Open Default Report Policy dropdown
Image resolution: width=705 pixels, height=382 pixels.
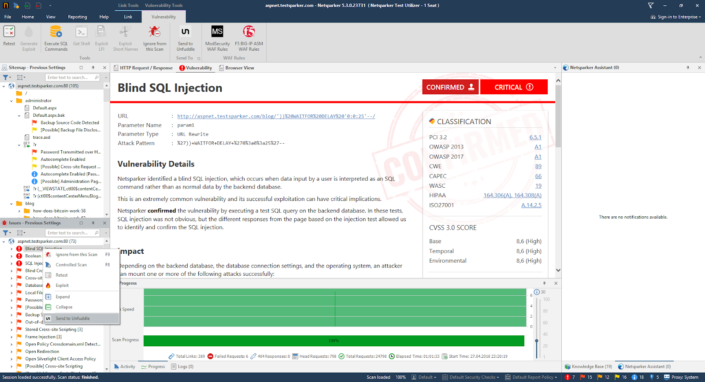pyautogui.click(x=532, y=377)
